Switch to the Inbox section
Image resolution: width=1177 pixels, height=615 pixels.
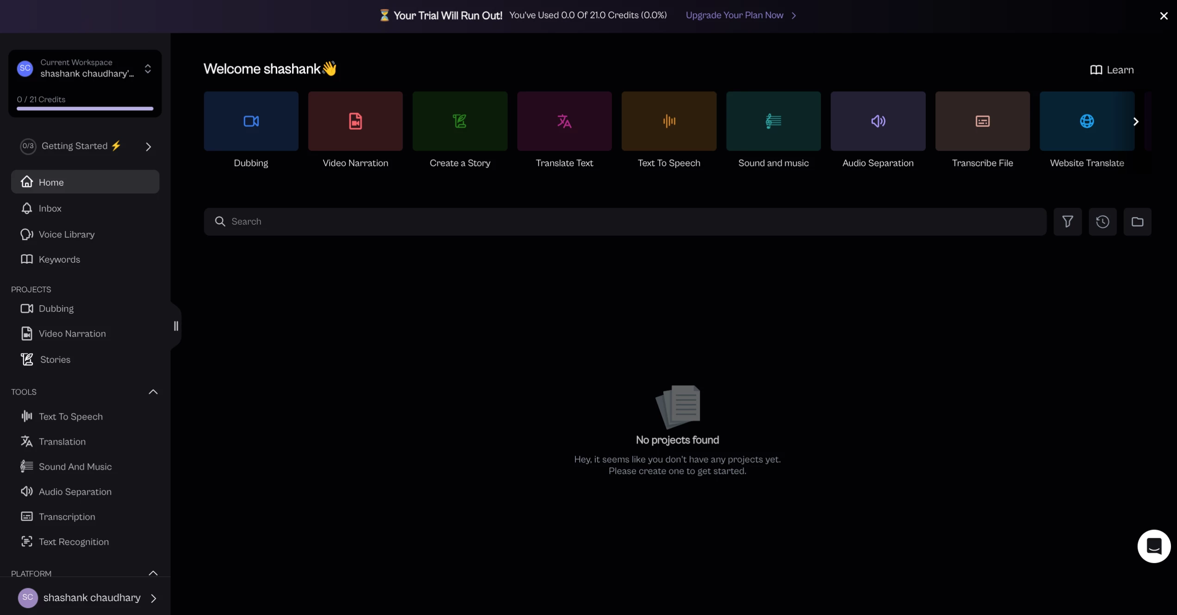[50, 208]
